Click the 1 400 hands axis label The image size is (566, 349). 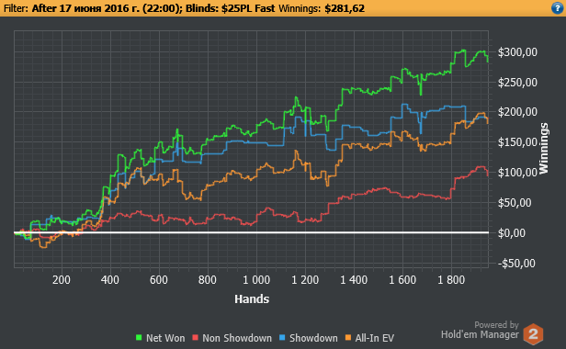(x=354, y=280)
